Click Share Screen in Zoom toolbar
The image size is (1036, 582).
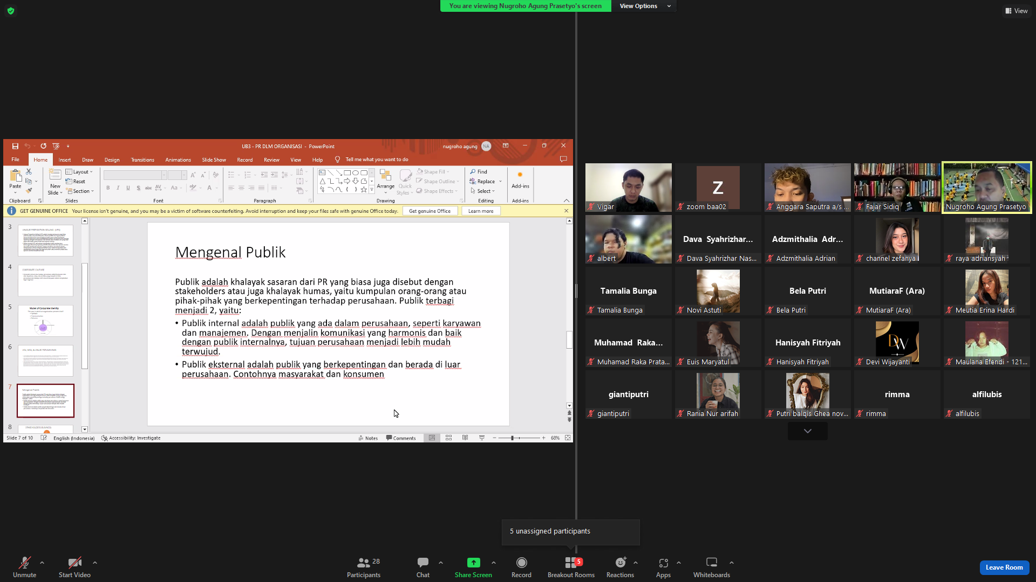tap(473, 567)
